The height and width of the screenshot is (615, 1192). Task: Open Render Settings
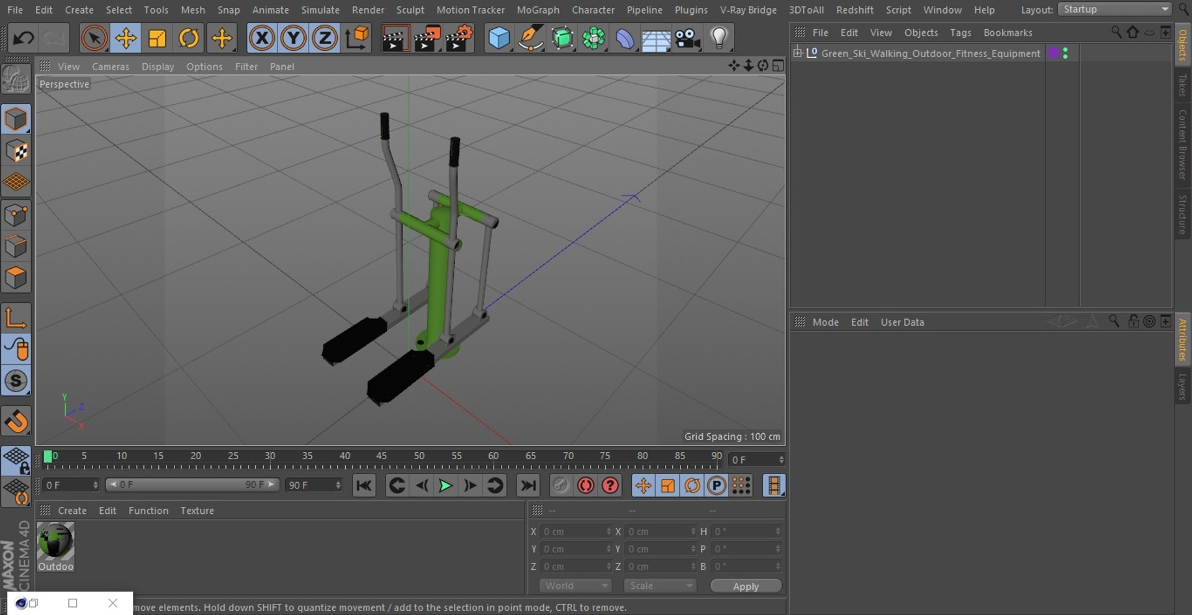pyautogui.click(x=459, y=38)
